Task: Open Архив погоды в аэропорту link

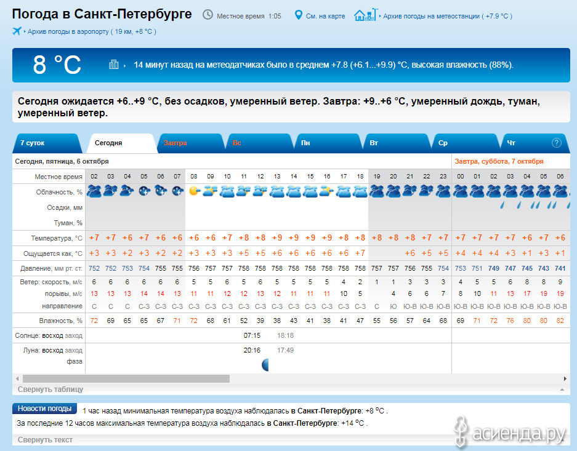Action: pyautogui.click(x=92, y=31)
